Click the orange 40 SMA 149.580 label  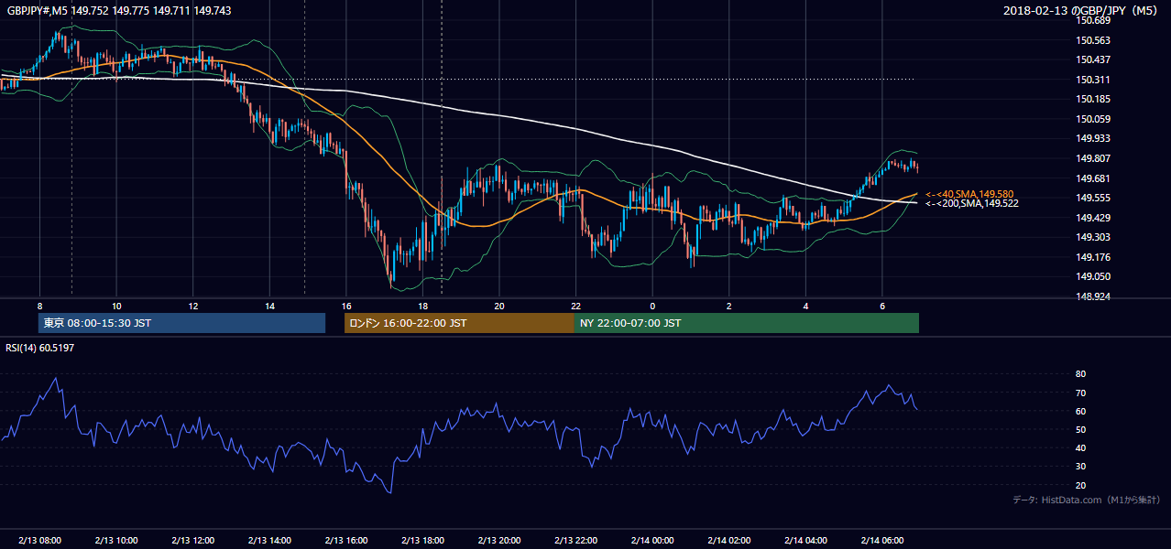[x=969, y=194]
